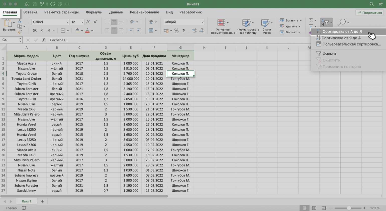Toggle italic formatting button
The image size is (386, 211).
click(42, 30)
